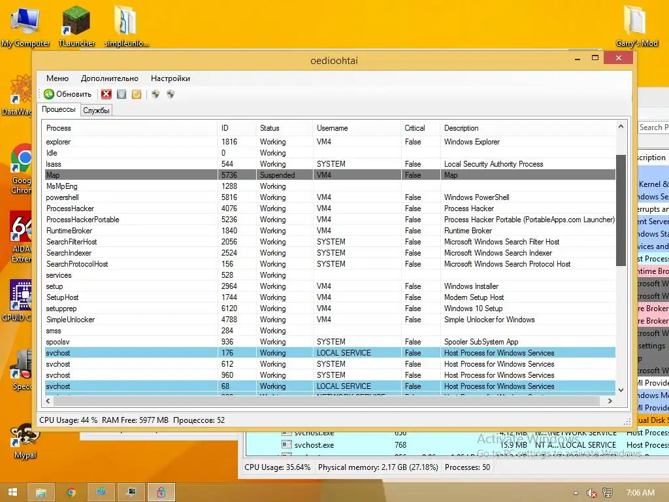Open the Дополнительно menu

click(109, 78)
